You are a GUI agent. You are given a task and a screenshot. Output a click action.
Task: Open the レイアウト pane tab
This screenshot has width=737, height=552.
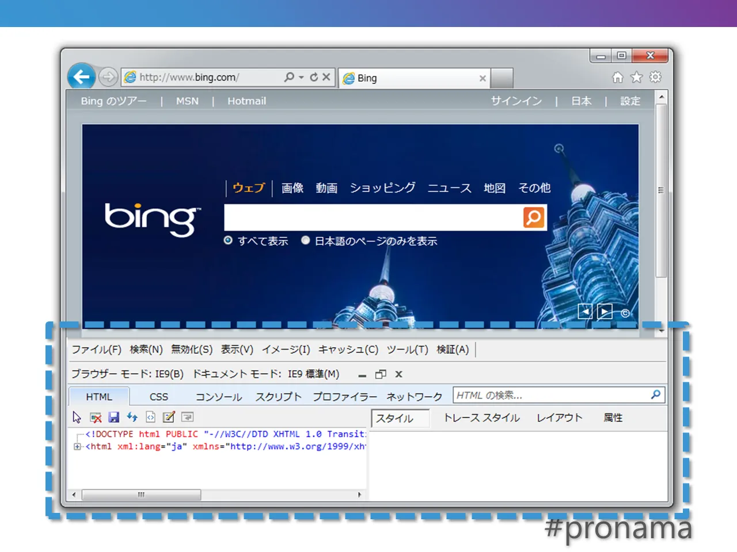[560, 417]
